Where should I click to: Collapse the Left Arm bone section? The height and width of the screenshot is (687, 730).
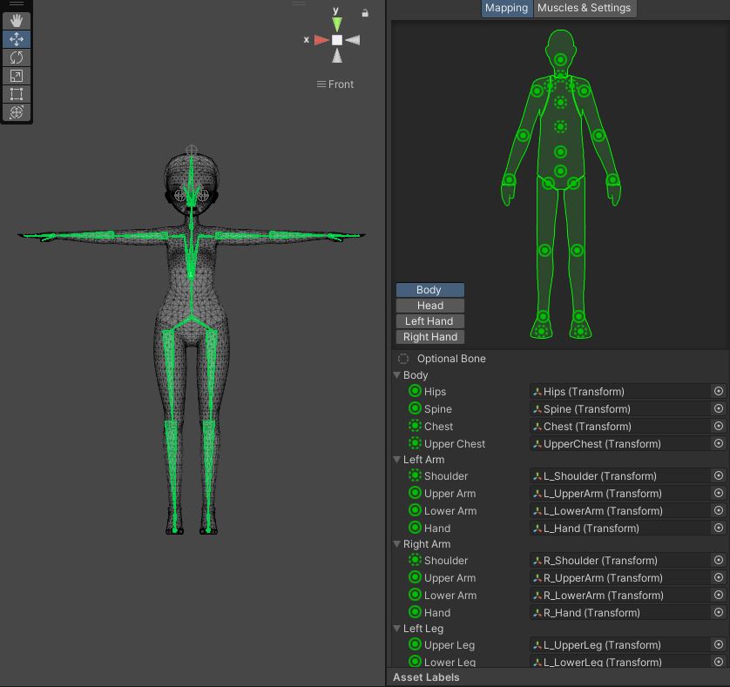click(397, 460)
